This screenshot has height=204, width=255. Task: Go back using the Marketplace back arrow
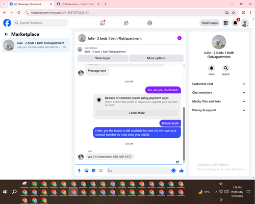point(6,34)
